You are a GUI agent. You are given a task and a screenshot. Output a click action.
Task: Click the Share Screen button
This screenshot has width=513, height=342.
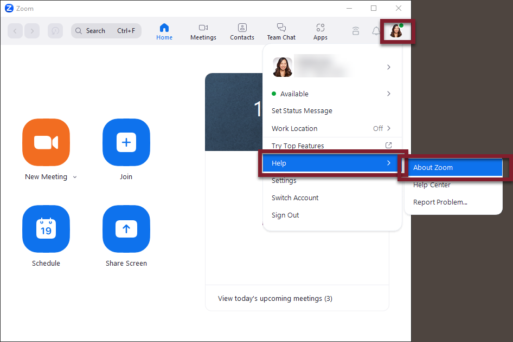click(126, 229)
